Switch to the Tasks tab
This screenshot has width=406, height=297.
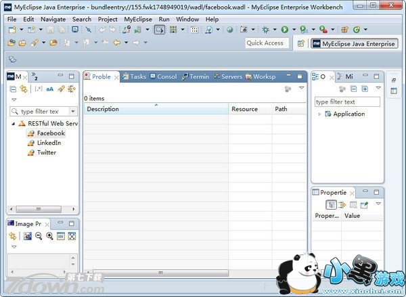click(x=135, y=76)
